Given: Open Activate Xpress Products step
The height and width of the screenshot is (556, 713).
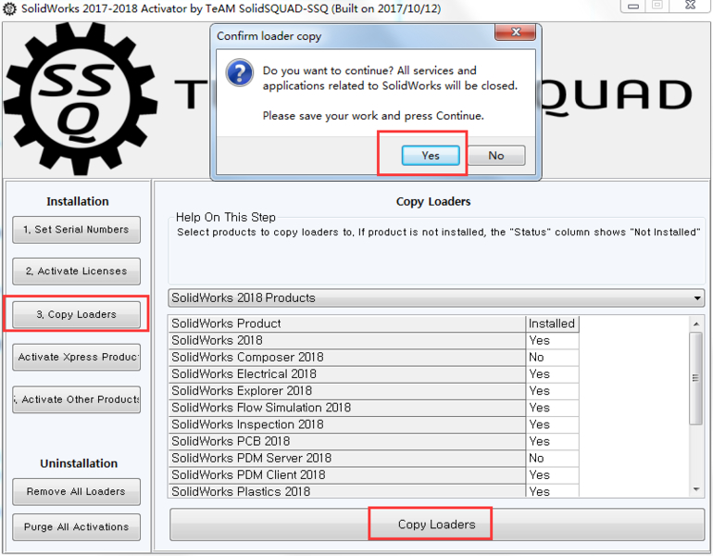Looking at the screenshot, I should pyautogui.click(x=76, y=357).
